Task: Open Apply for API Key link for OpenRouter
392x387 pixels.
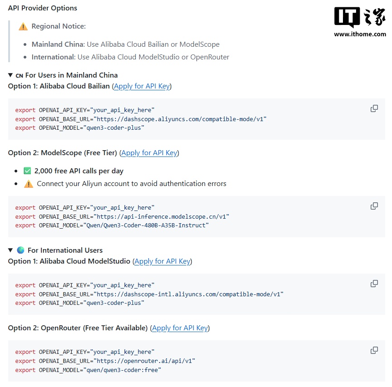Action: tap(180, 328)
